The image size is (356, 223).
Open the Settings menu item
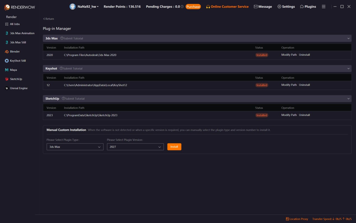pyautogui.click(x=286, y=6)
